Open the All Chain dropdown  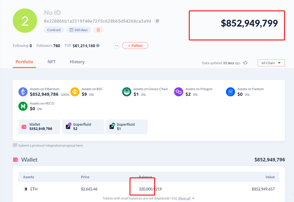(x=271, y=63)
